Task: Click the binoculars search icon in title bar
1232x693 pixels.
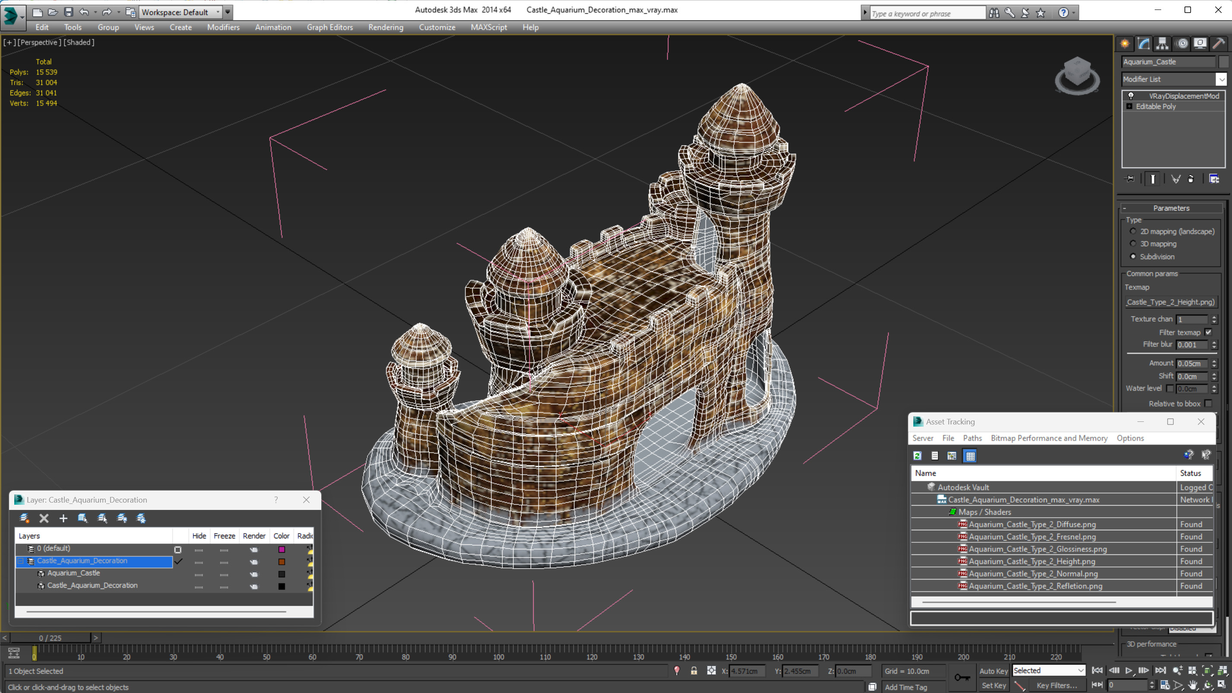Action: (x=994, y=13)
